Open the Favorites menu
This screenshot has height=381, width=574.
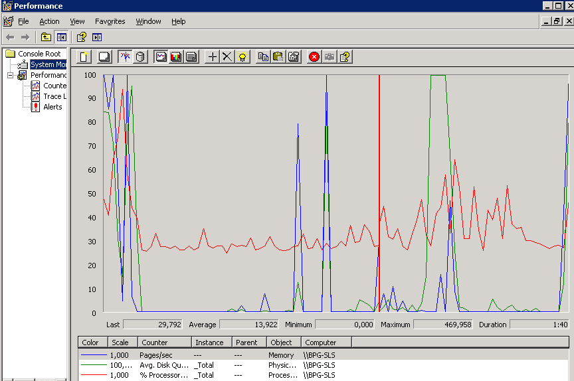pos(110,21)
